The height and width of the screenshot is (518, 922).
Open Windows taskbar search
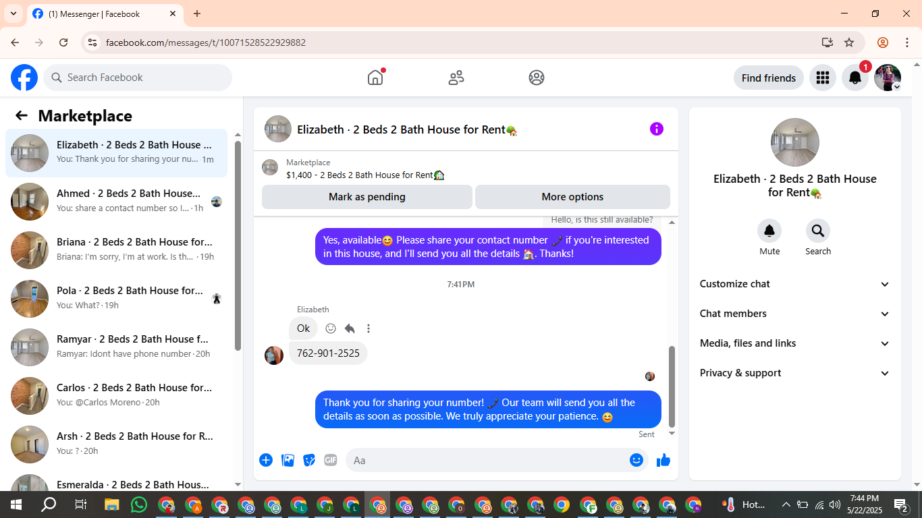(x=49, y=505)
